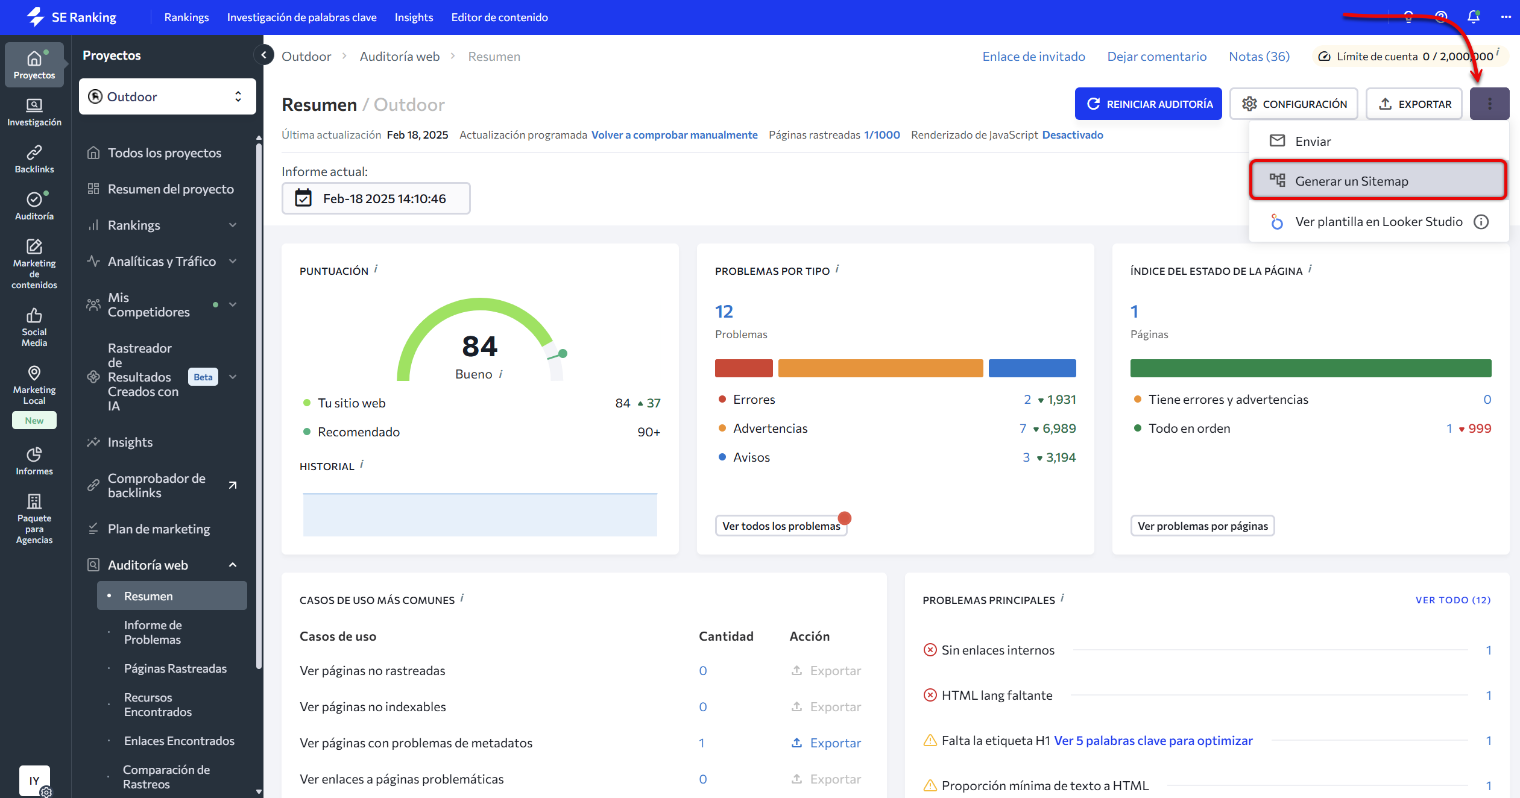Click the info icon next to Looker Studio
Image resolution: width=1520 pixels, height=798 pixels.
point(1481,222)
